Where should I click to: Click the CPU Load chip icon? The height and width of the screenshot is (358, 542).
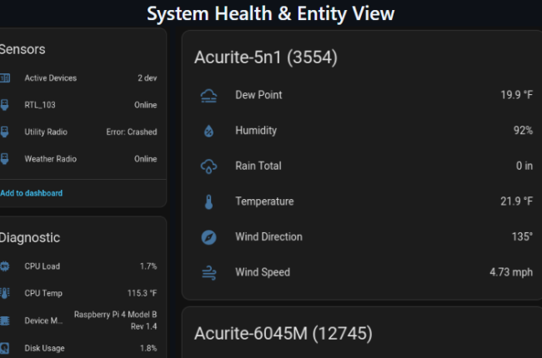point(4,266)
